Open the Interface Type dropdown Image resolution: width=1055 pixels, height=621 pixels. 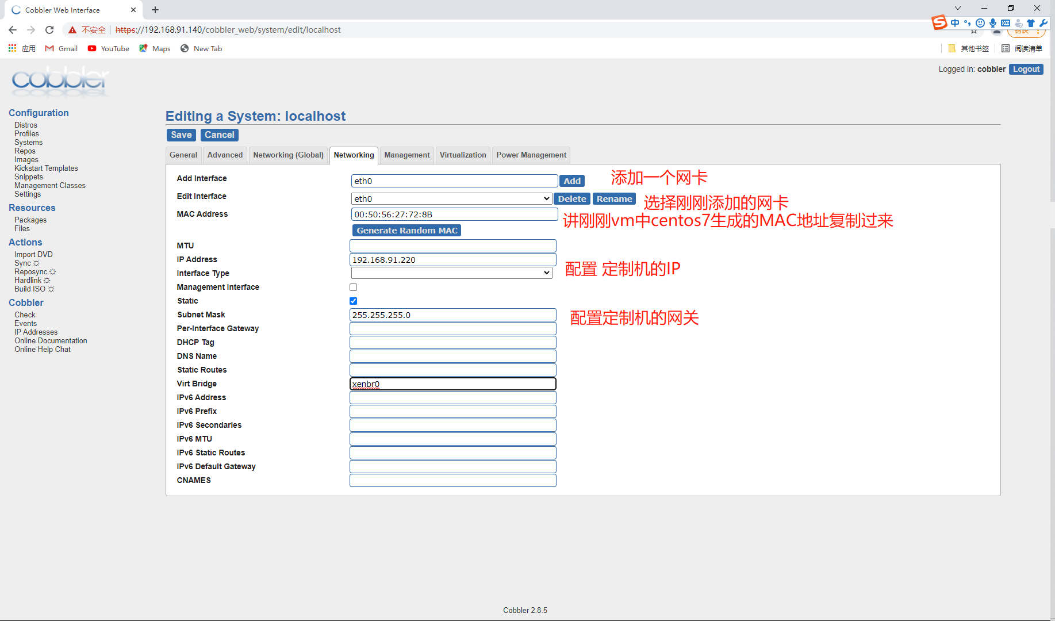coord(451,273)
